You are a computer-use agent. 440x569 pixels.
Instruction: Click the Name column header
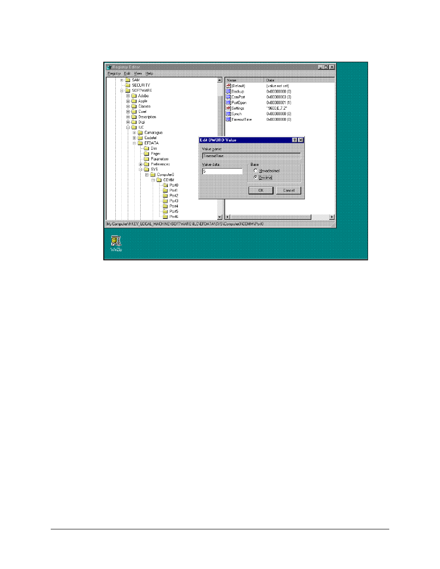pos(244,80)
